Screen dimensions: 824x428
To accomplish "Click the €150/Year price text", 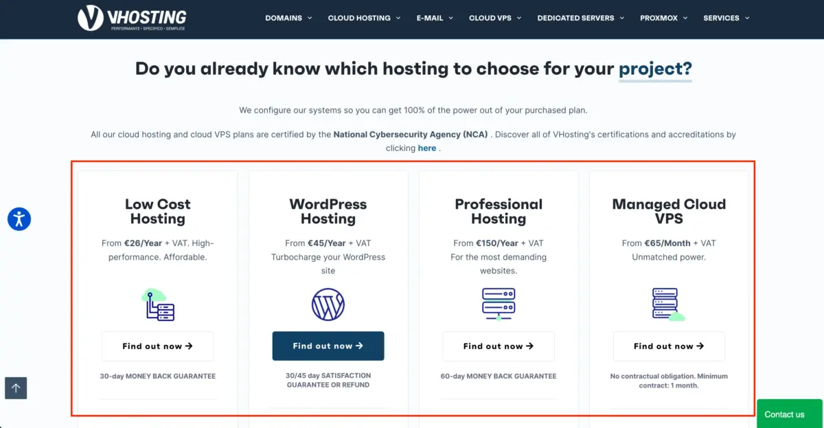I will pos(498,243).
